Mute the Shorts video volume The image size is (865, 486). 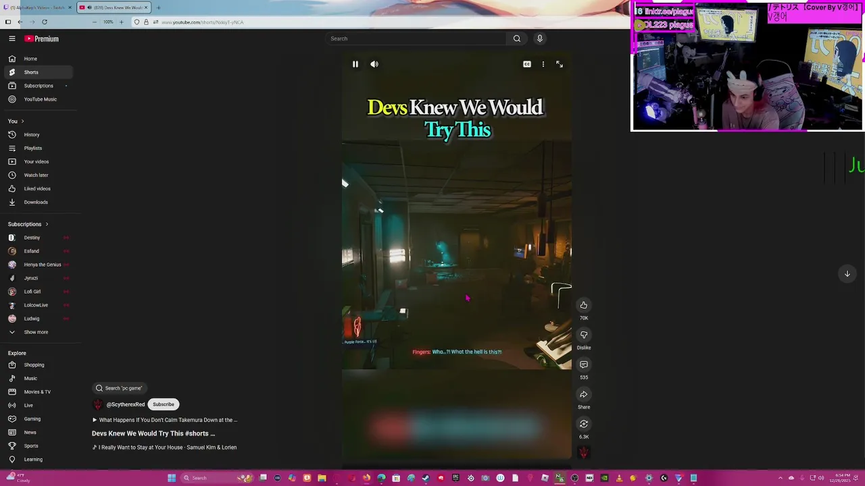tap(374, 64)
